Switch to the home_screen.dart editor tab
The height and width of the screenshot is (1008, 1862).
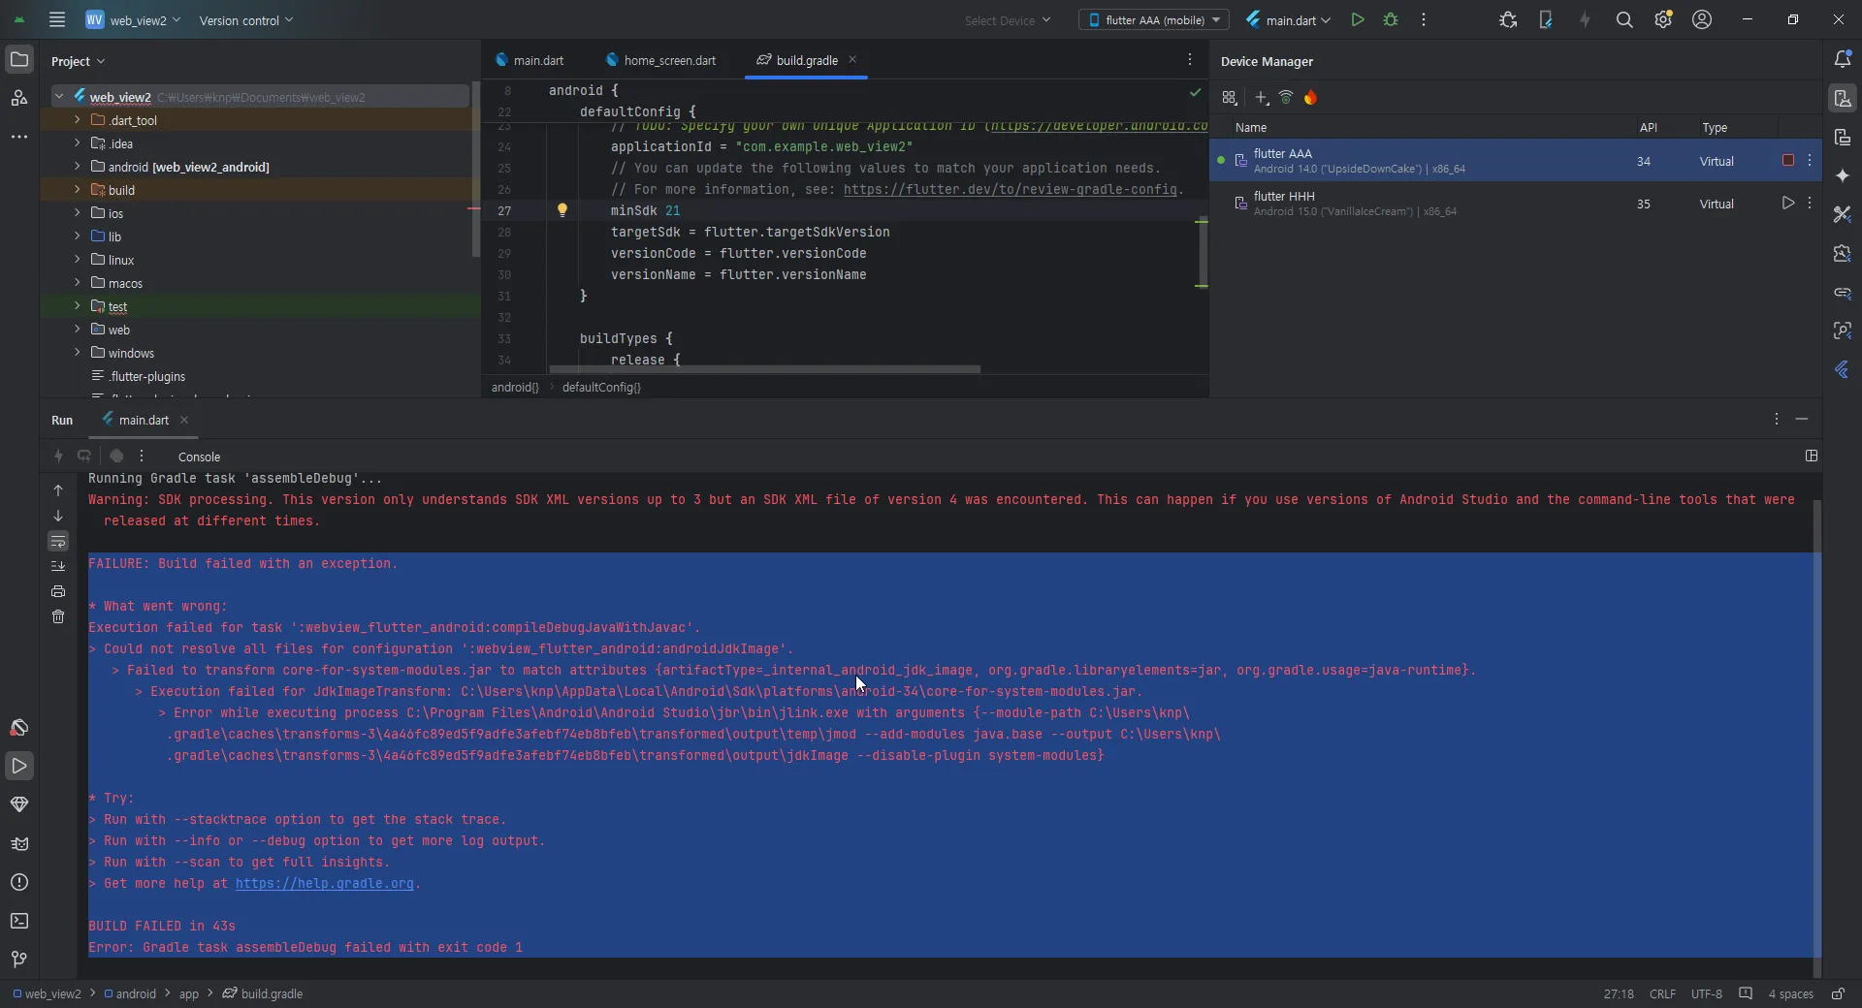pos(661,60)
